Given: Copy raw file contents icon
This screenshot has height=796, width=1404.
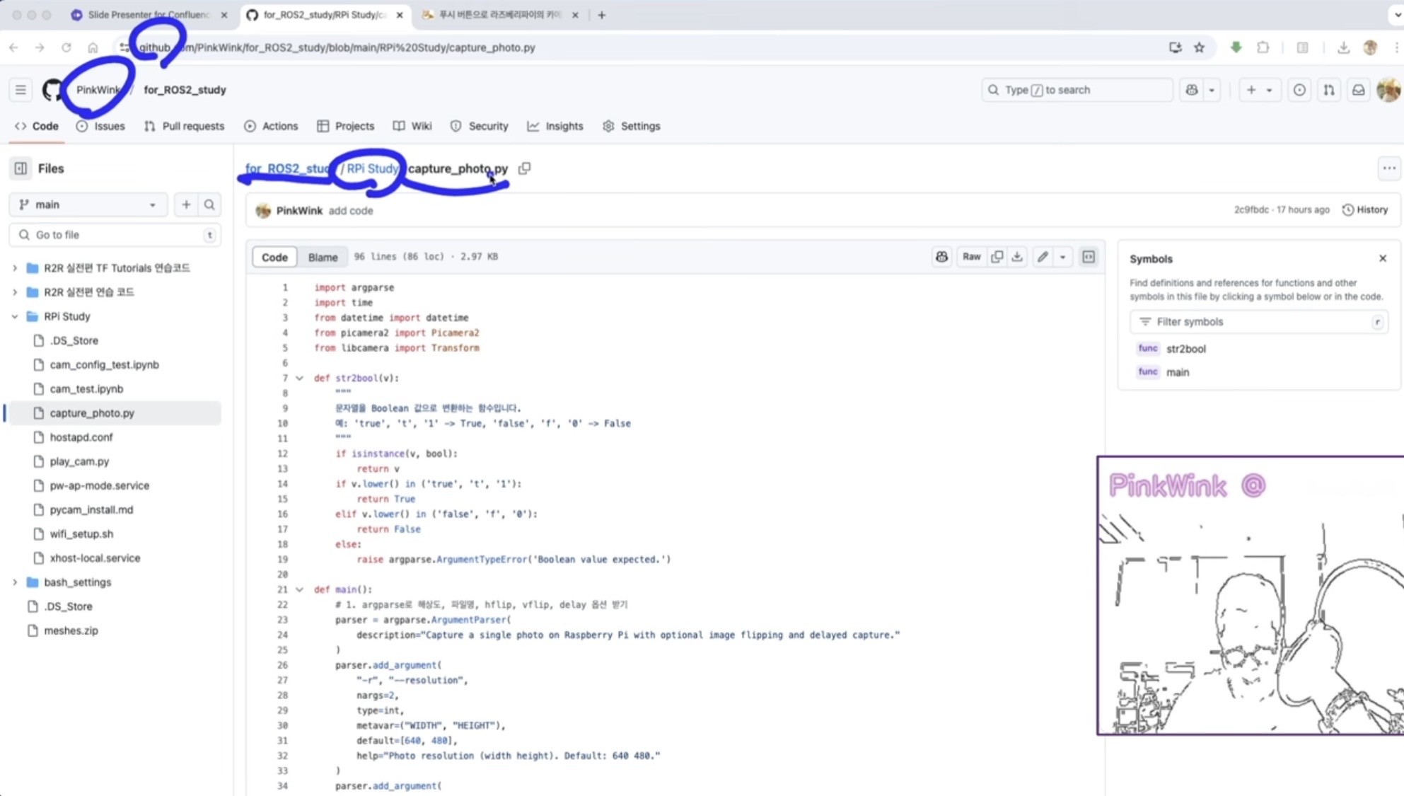Looking at the screenshot, I should tap(997, 257).
